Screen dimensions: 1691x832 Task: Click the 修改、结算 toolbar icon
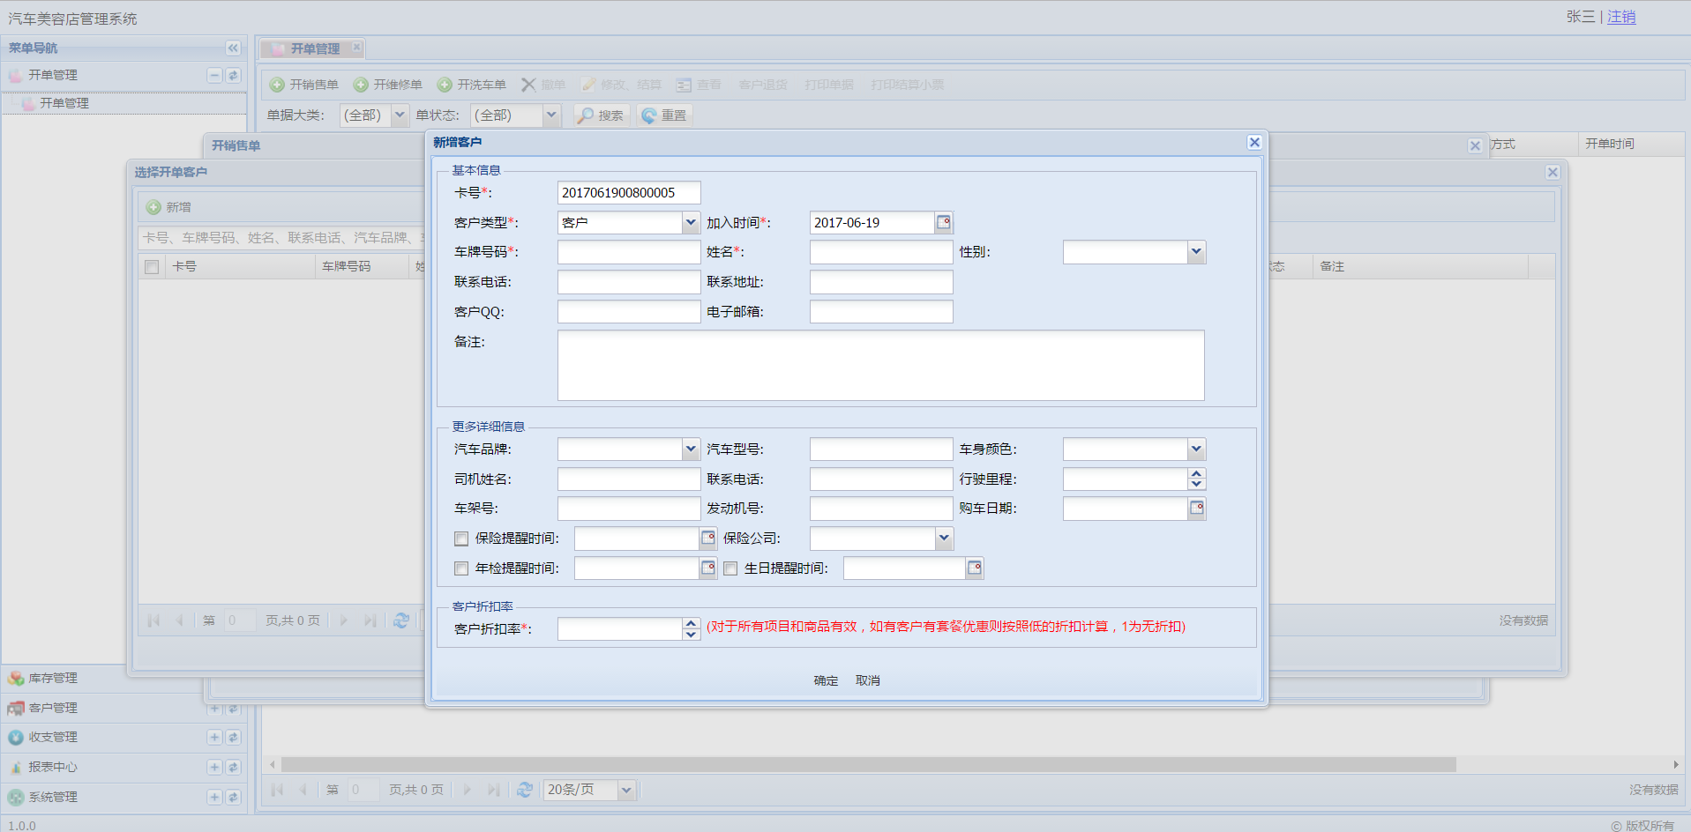coord(621,85)
